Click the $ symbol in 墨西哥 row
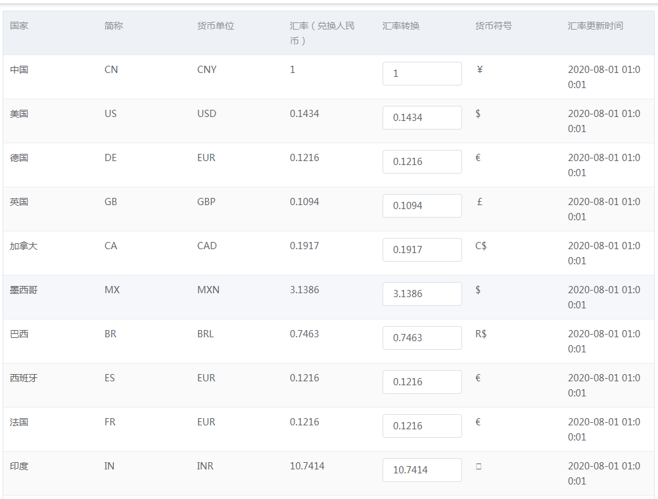This screenshot has height=499, width=658. pos(478,290)
